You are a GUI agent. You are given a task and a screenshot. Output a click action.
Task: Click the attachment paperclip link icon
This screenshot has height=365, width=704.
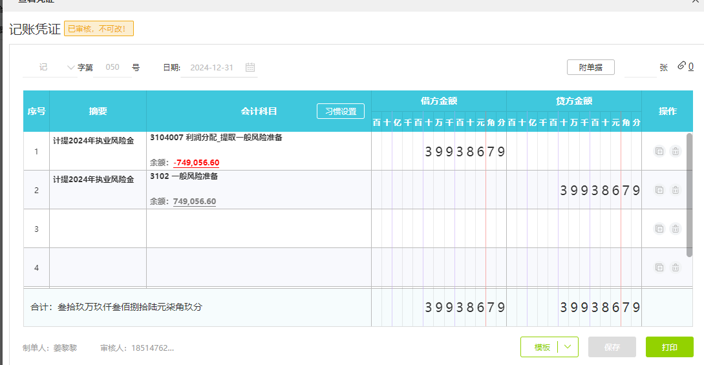click(681, 66)
